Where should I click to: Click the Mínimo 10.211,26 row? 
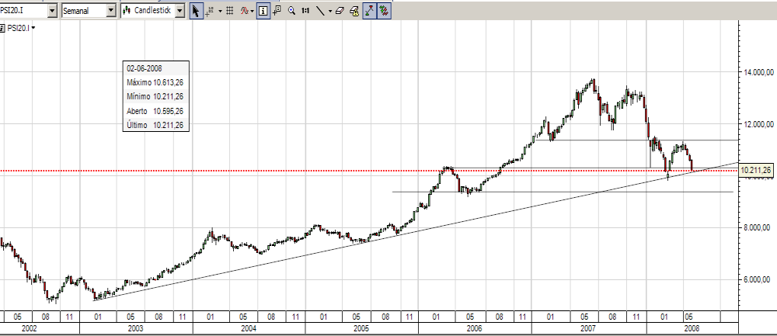click(x=155, y=96)
